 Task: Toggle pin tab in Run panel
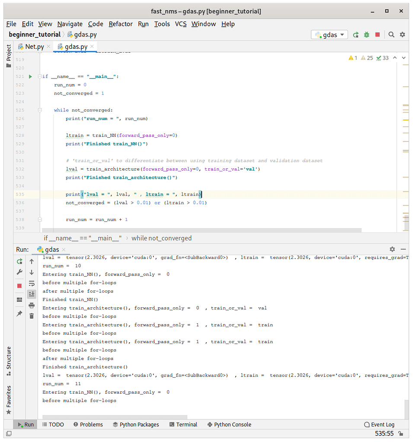click(x=19, y=314)
